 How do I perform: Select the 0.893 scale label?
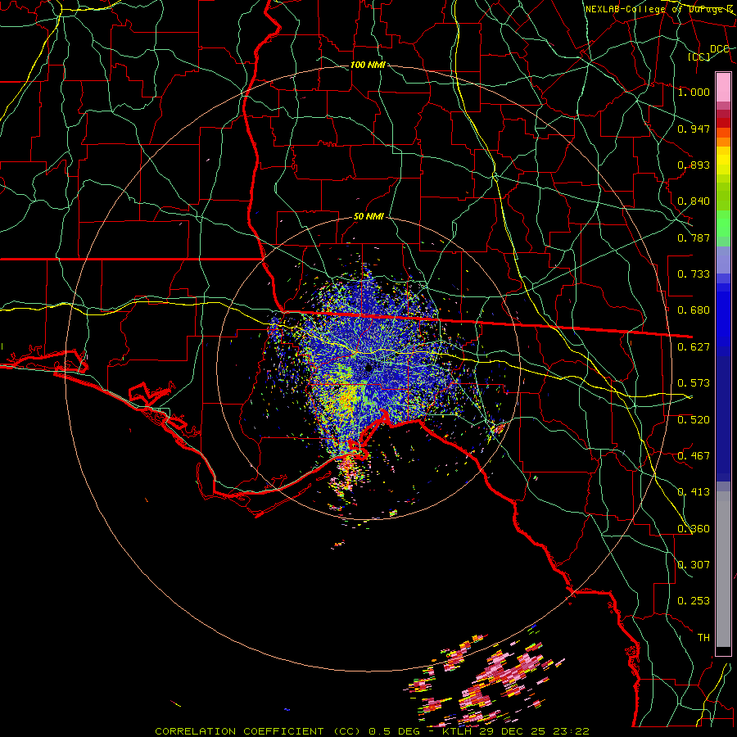[x=694, y=165]
